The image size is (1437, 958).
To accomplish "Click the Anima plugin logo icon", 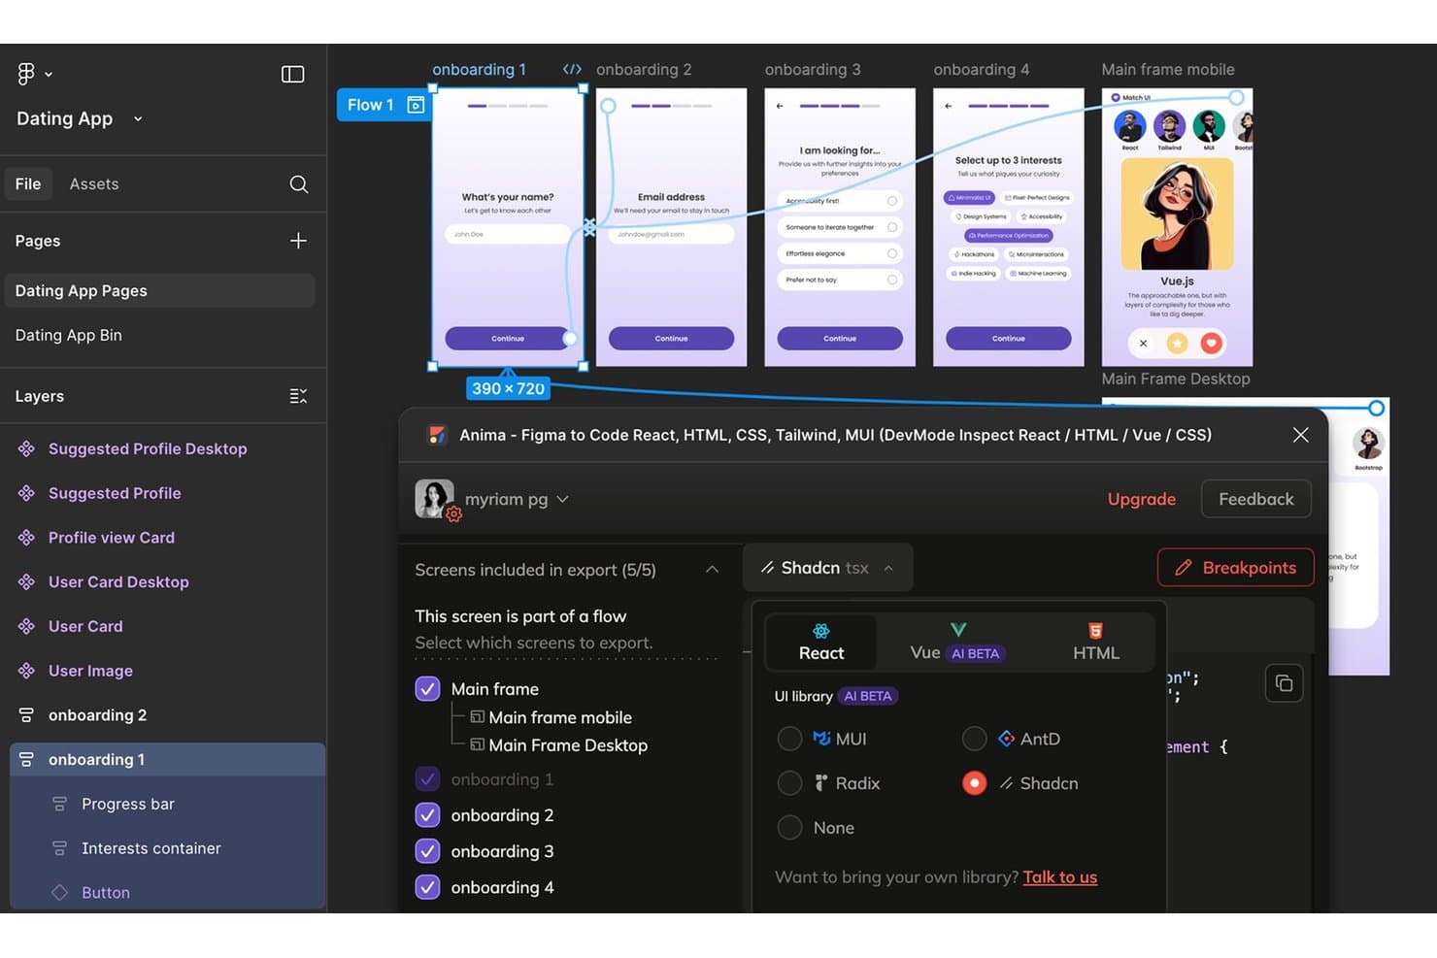I will [x=437, y=435].
